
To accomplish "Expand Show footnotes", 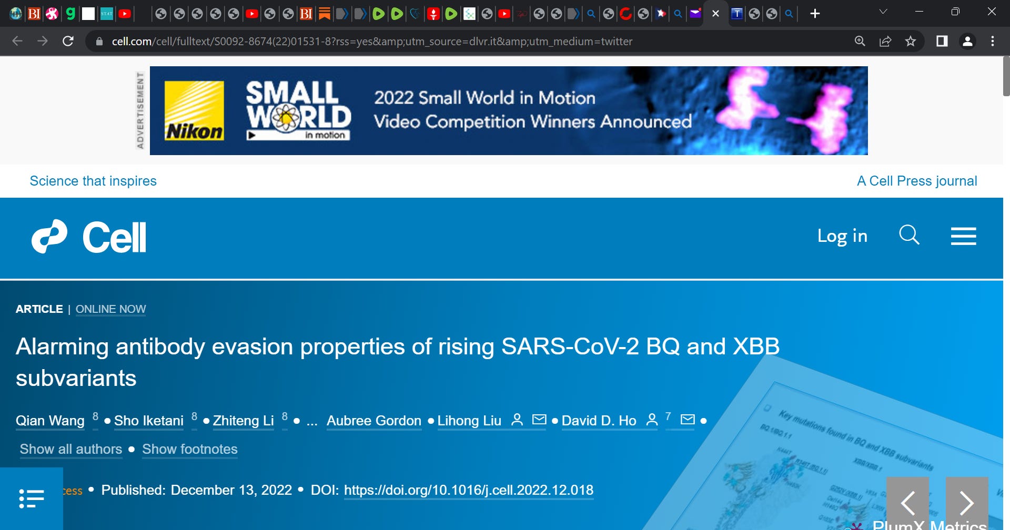I will (x=190, y=449).
